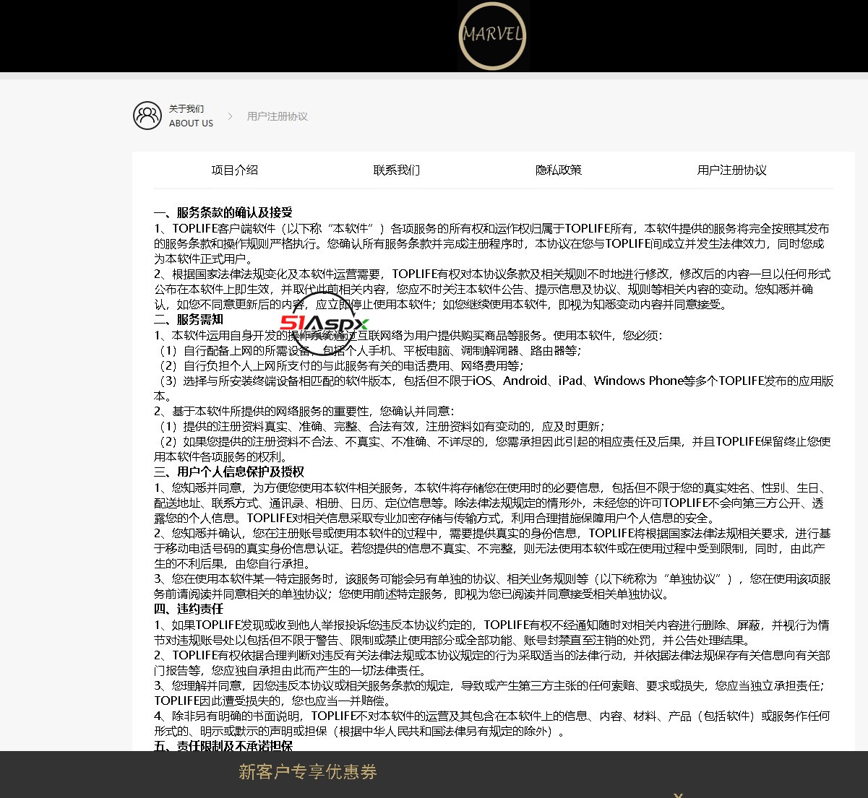Click the paragraph 2、TOPLIFE有权依据合理判断
Image resolution: width=868 pixels, height=798 pixels.
pos(492,662)
